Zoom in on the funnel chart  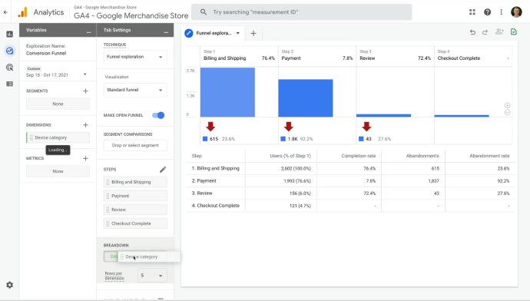pos(508,105)
